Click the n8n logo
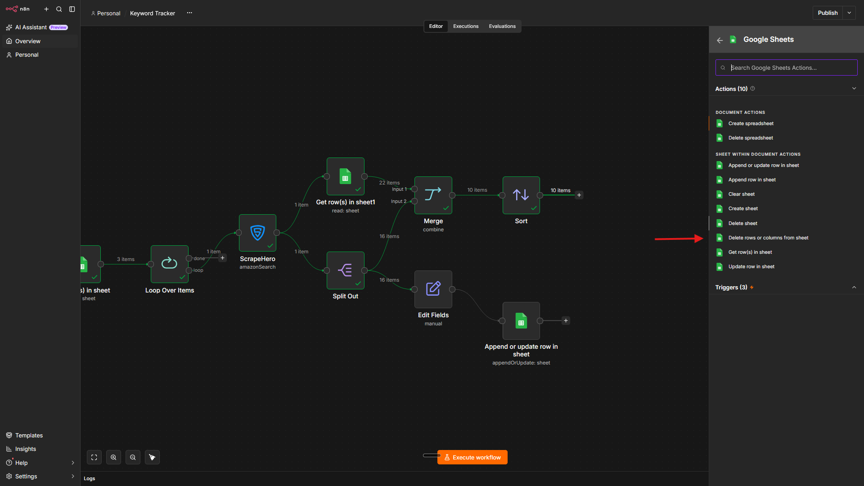The width and height of the screenshot is (864, 486). [x=18, y=9]
